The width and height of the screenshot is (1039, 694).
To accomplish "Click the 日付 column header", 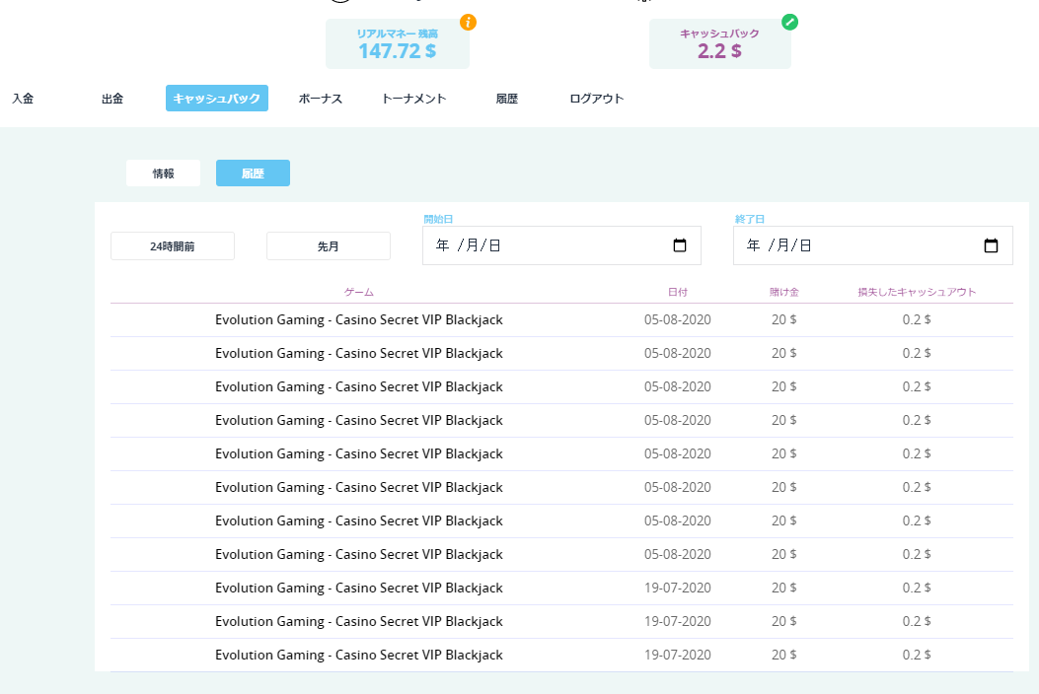I will 678,293.
